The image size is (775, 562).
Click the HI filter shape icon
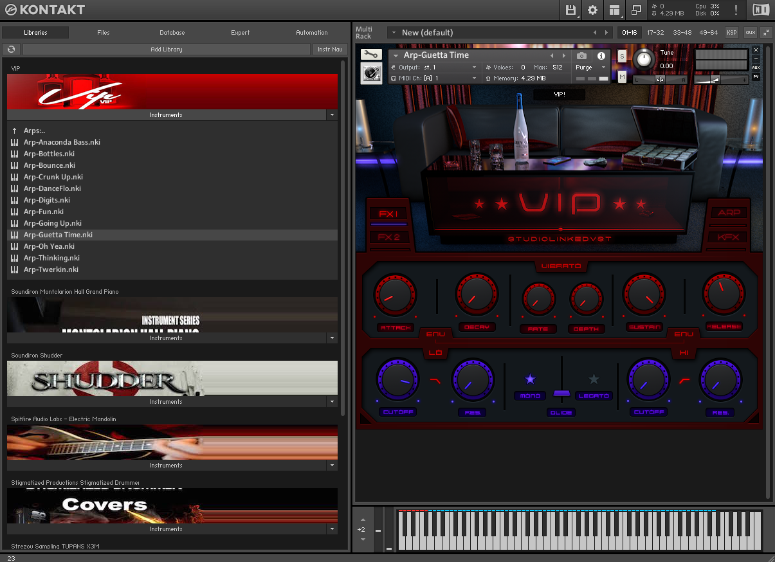pos(685,381)
